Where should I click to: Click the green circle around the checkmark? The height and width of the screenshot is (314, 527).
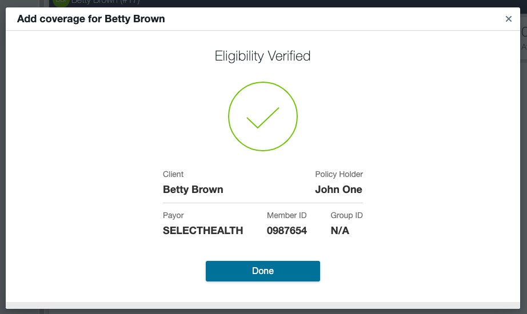[x=229, y=116]
